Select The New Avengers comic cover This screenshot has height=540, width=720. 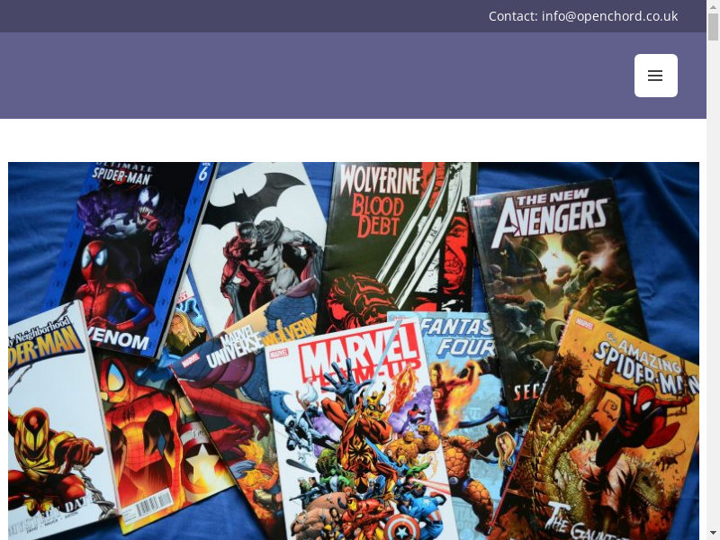(549, 270)
